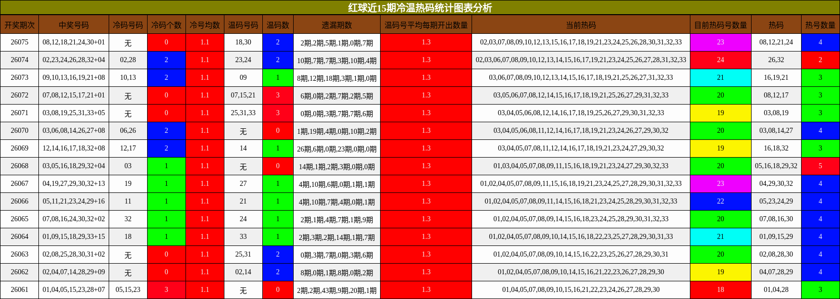Click the 遗漏期数 column header
Screen dimensions: 840x299
pos(337,25)
